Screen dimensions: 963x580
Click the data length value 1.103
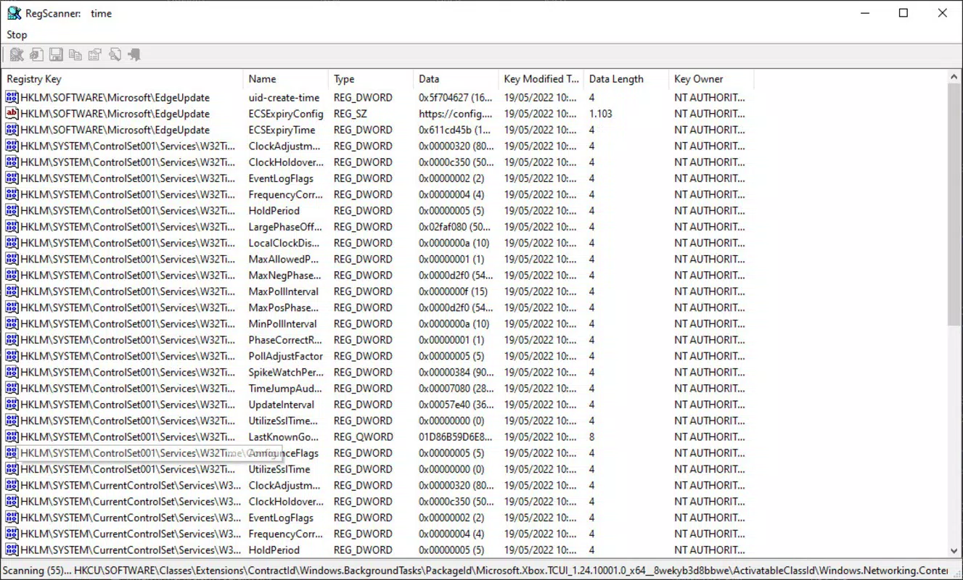point(601,114)
